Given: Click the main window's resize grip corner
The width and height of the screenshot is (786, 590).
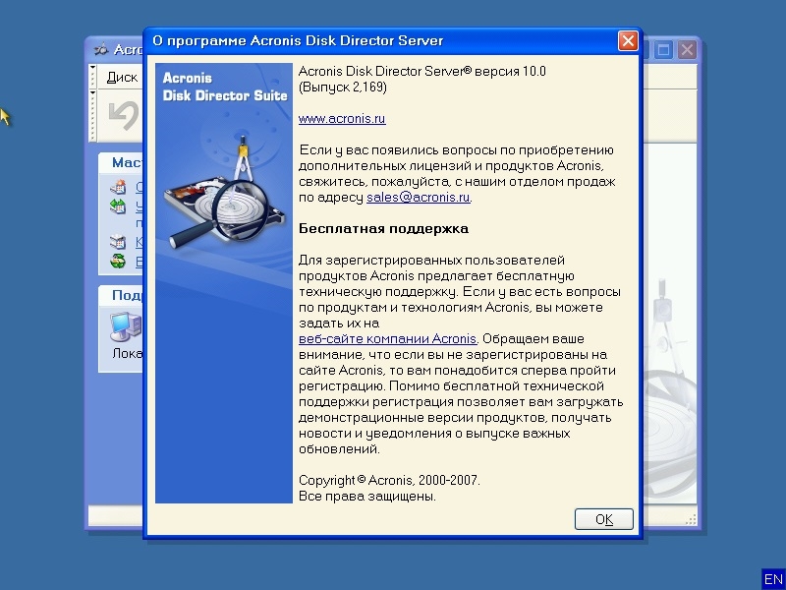Looking at the screenshot, I should (694, 522).
